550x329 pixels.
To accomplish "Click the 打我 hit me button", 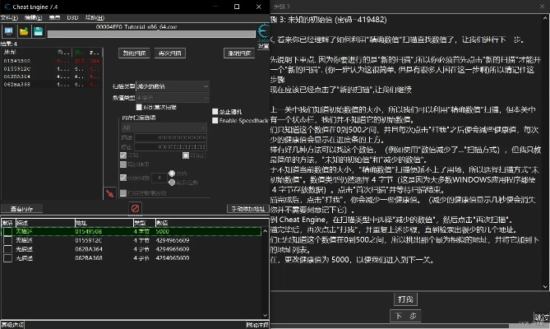I will tap(405, 299).
